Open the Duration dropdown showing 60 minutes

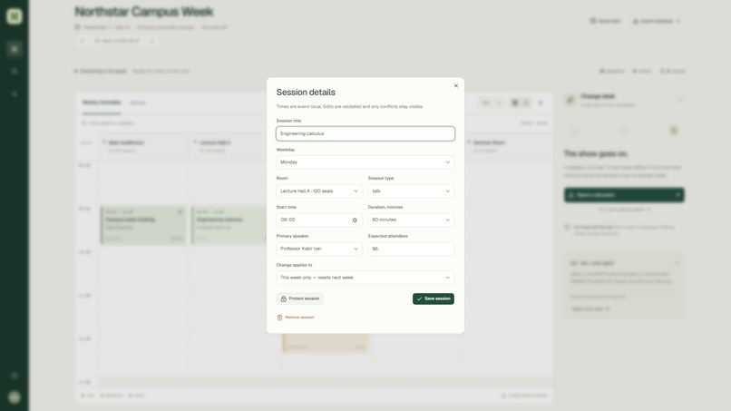pos(411,220)
